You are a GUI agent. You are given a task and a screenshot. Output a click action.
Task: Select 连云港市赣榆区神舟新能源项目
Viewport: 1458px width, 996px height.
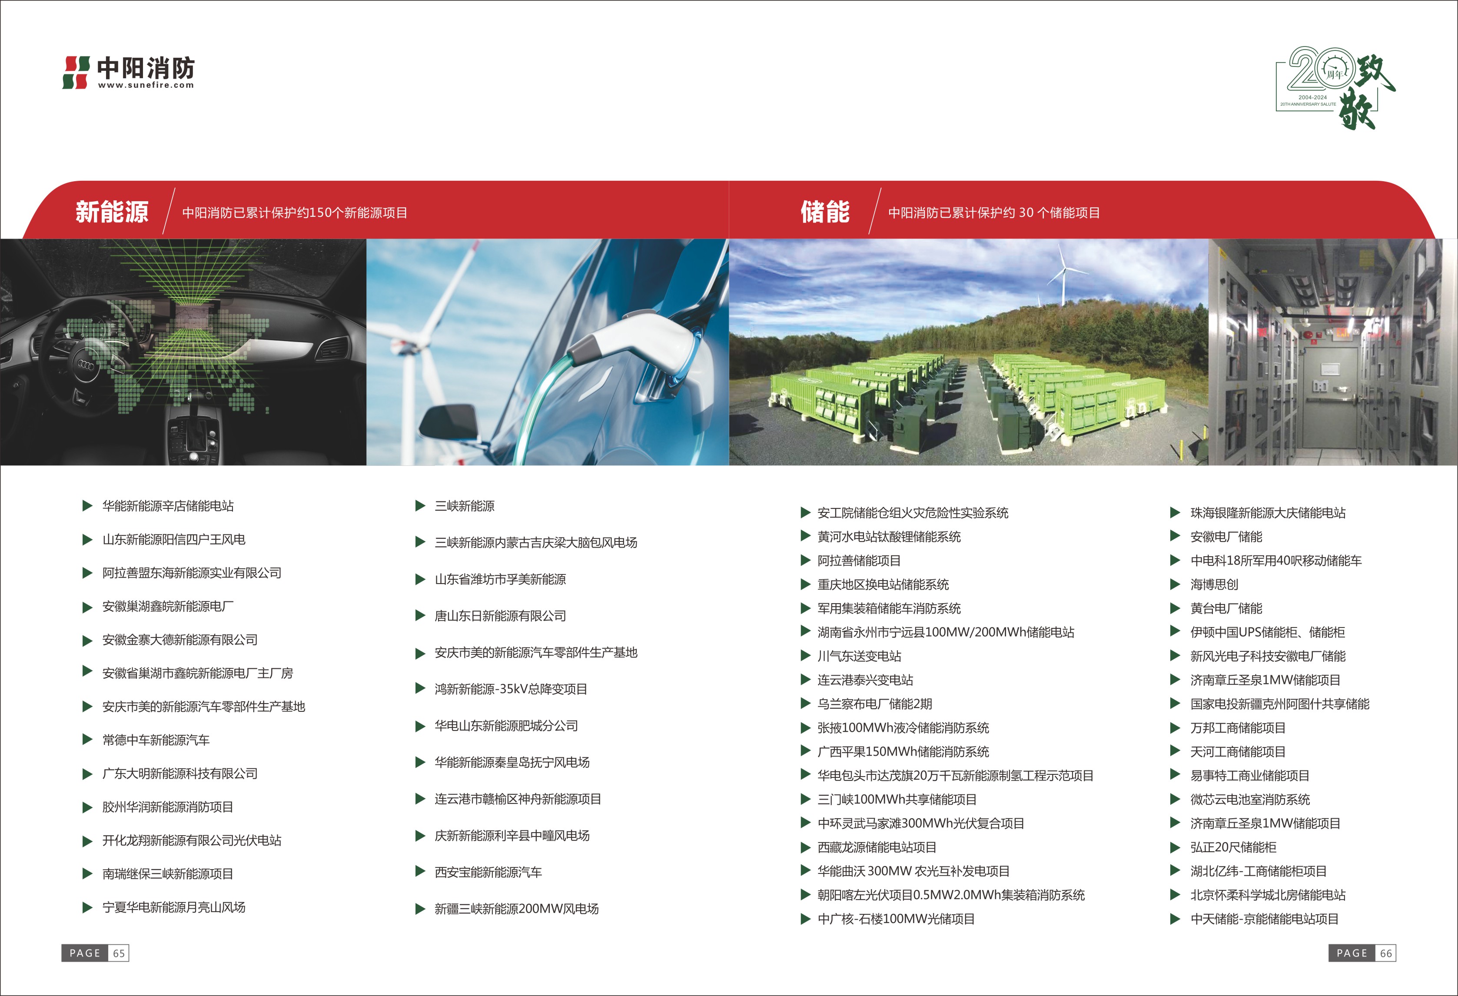(518, 799)
